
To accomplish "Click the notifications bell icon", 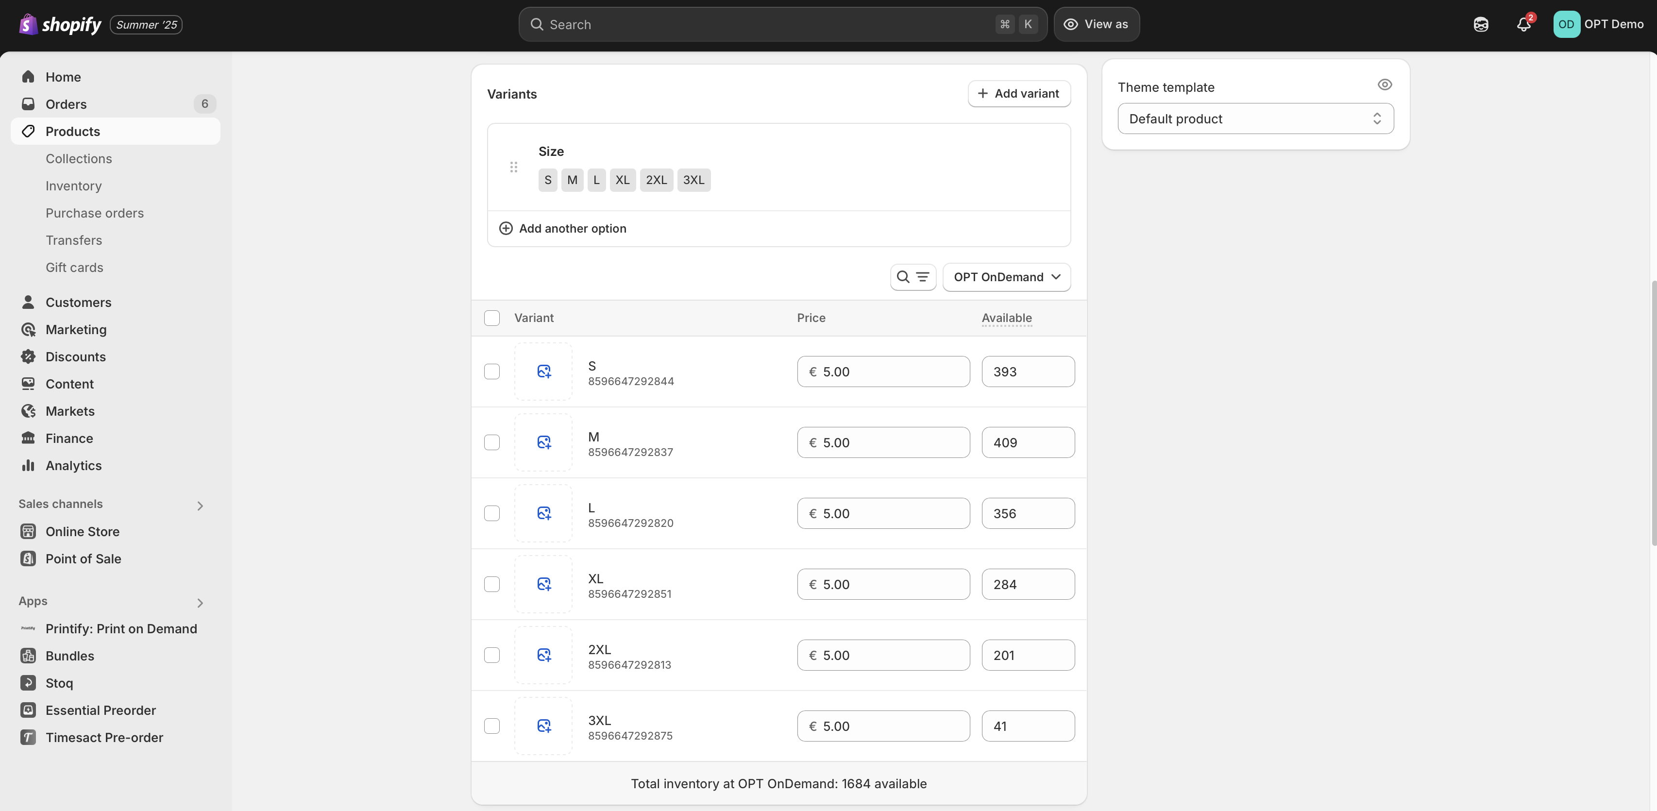I will click(x=1522, y=24).
